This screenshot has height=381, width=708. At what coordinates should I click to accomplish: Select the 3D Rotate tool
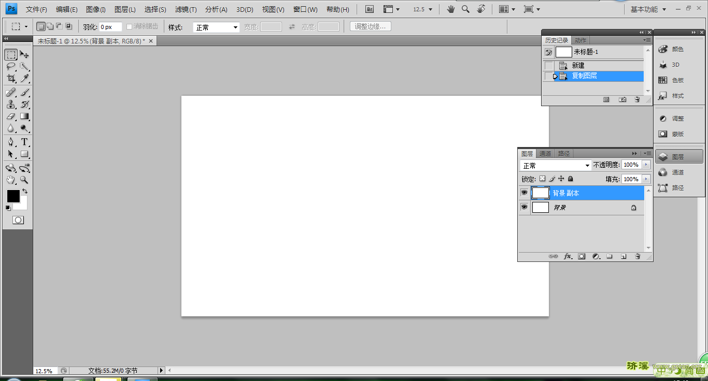tap(11, 168)
